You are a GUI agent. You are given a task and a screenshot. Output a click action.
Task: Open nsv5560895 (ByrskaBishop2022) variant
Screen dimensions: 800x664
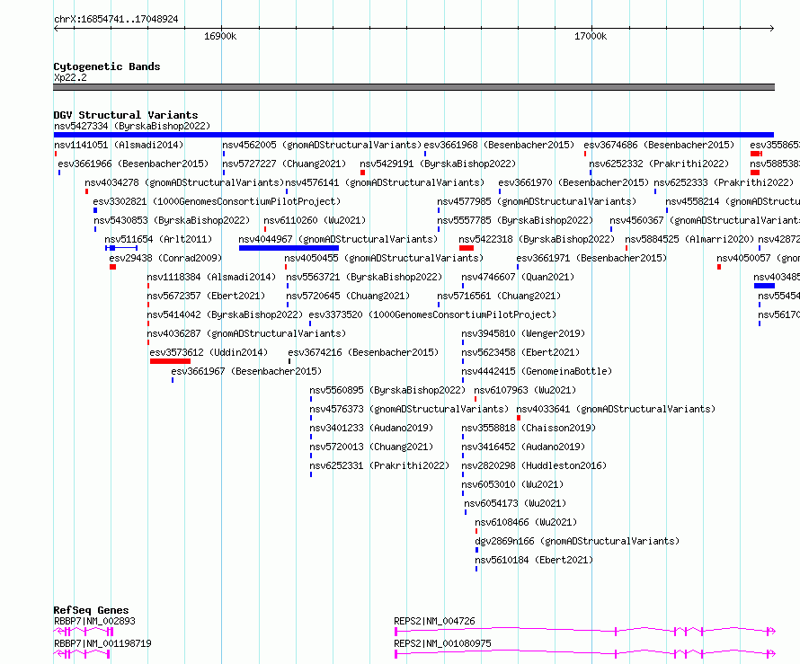pyautogui.click(x=387, y=390)
